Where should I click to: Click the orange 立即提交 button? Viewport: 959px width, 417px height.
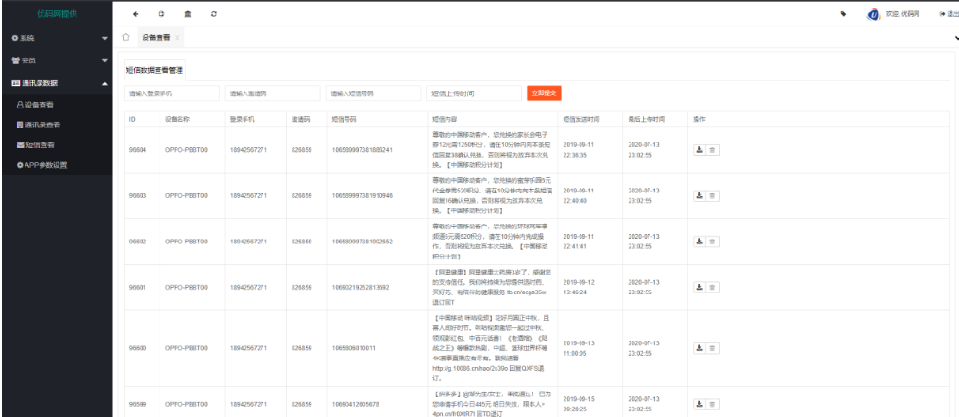[544, 93]
